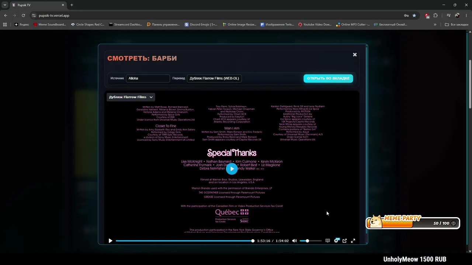Open the tab search dropdown
The height and width of the screenshot is (265, 472).
(x=5, y=5)
